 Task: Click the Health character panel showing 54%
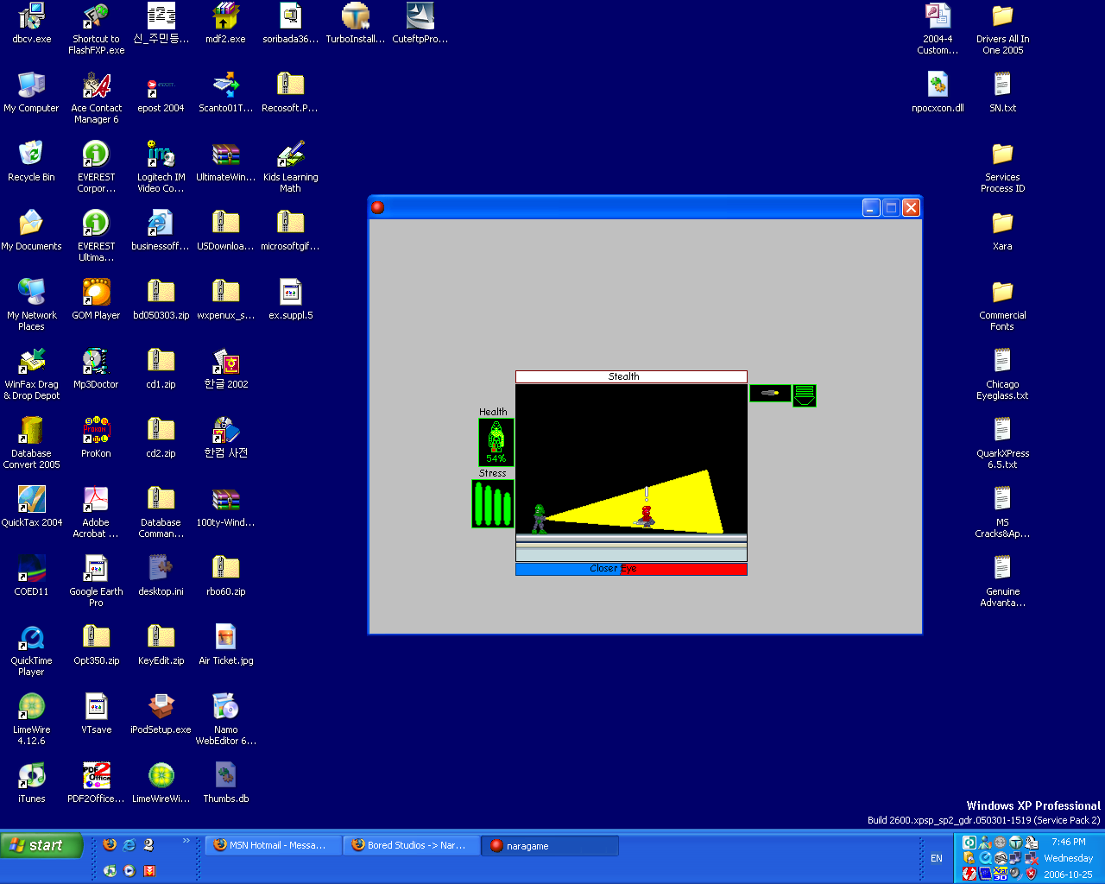click(496, 442)
